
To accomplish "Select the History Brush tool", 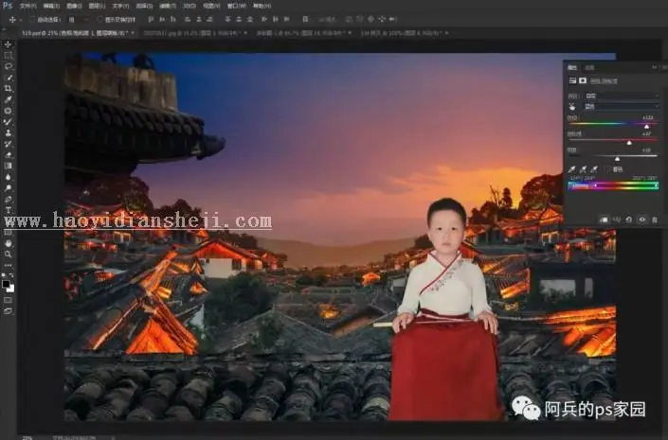I will click(9, 144).
